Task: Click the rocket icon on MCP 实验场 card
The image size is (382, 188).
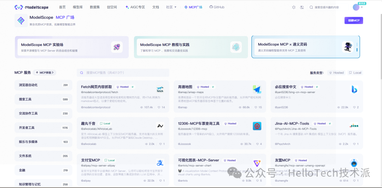Action: (x=117, y=47)
